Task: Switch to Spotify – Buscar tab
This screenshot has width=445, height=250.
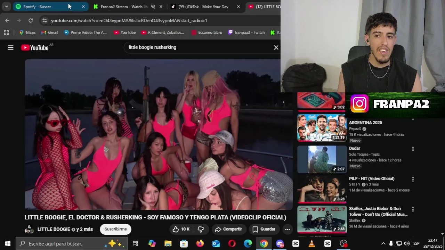Action: pos(50,7)
